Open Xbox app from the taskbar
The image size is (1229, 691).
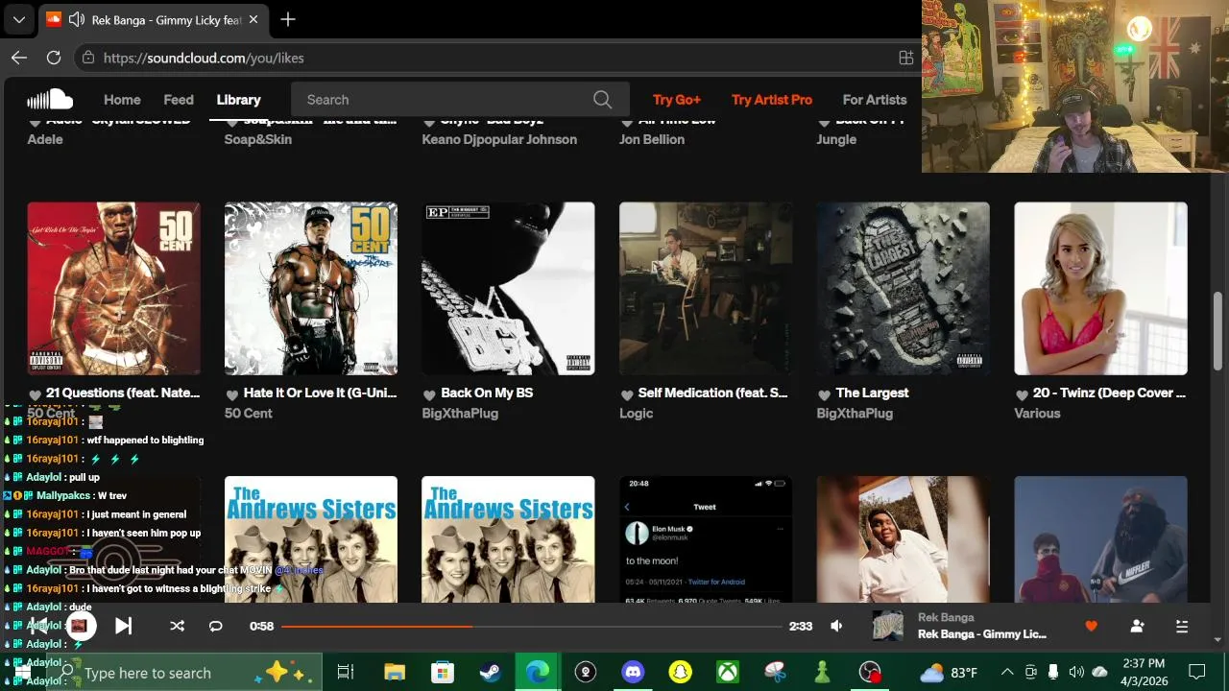(x=727, y=673)
